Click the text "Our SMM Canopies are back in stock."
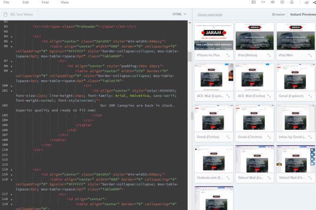 [137, 105]
